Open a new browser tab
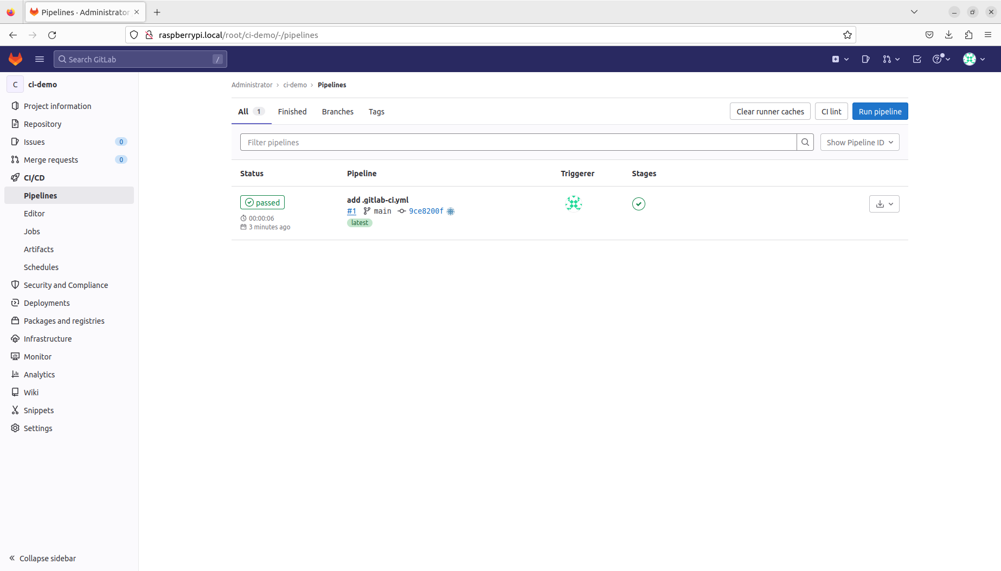 157,12
